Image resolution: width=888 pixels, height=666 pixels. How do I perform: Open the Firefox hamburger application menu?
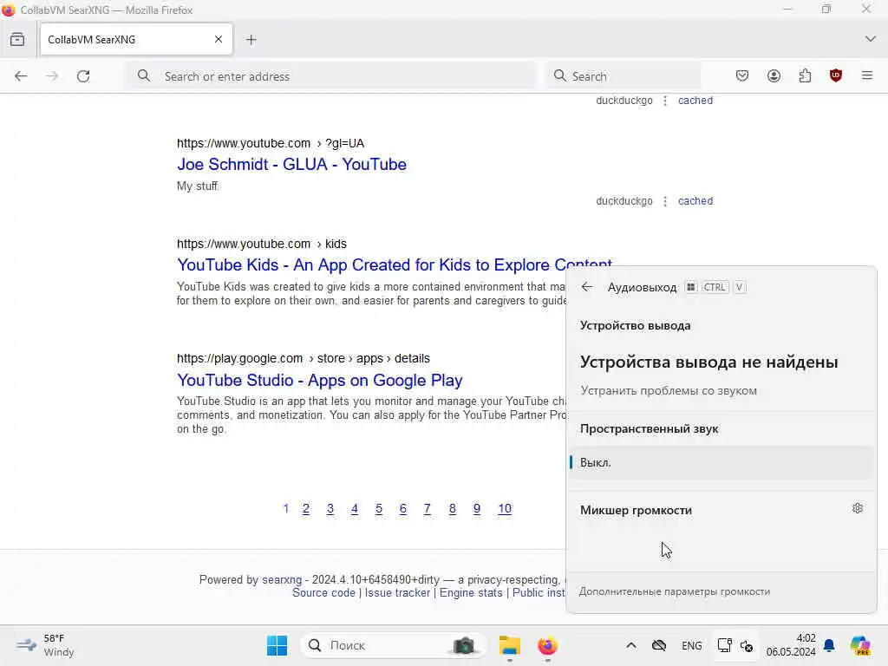(x=867, y=75)
